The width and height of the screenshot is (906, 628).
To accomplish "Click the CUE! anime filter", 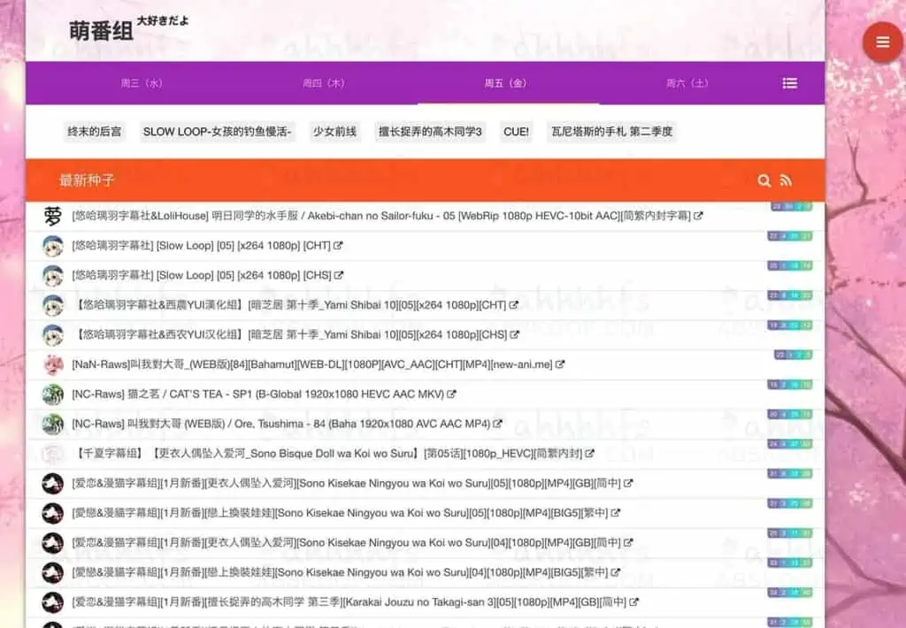I will click(x=516, y=131).
